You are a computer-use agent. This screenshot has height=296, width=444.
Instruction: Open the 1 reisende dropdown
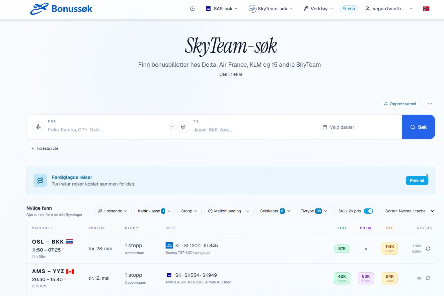113,211
